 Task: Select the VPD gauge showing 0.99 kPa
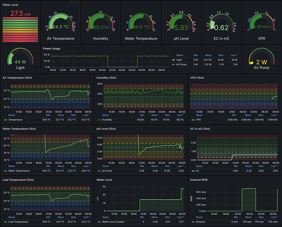[x=261, y=25]
